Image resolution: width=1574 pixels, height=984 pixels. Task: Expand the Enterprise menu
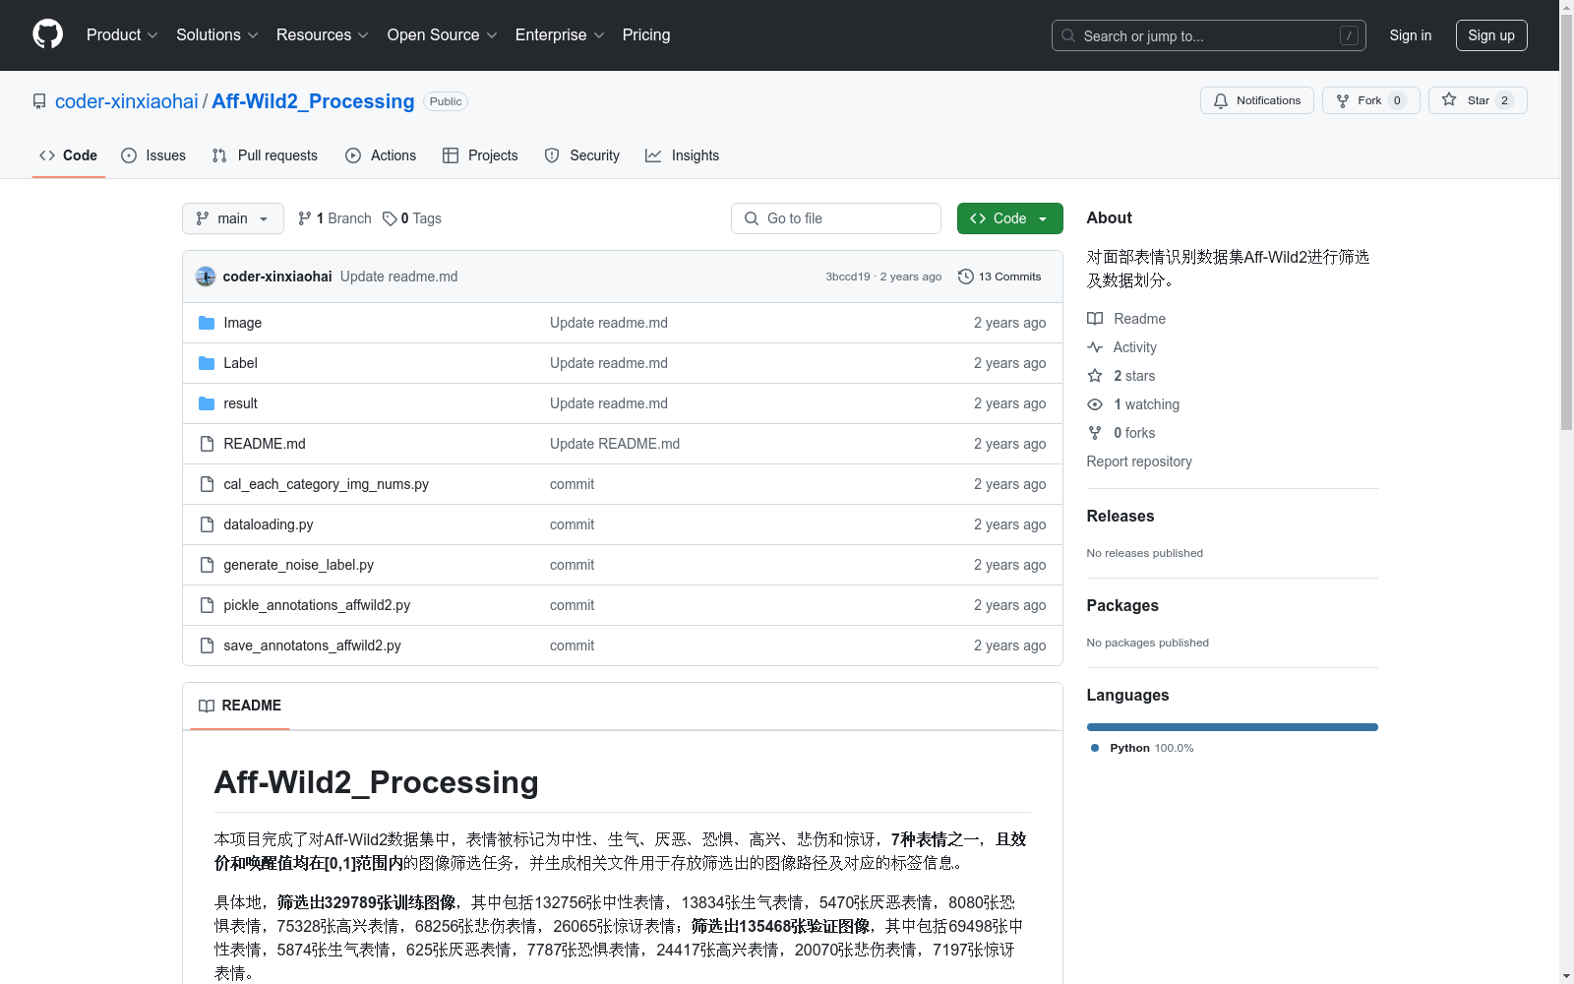(x=560, y=34)
